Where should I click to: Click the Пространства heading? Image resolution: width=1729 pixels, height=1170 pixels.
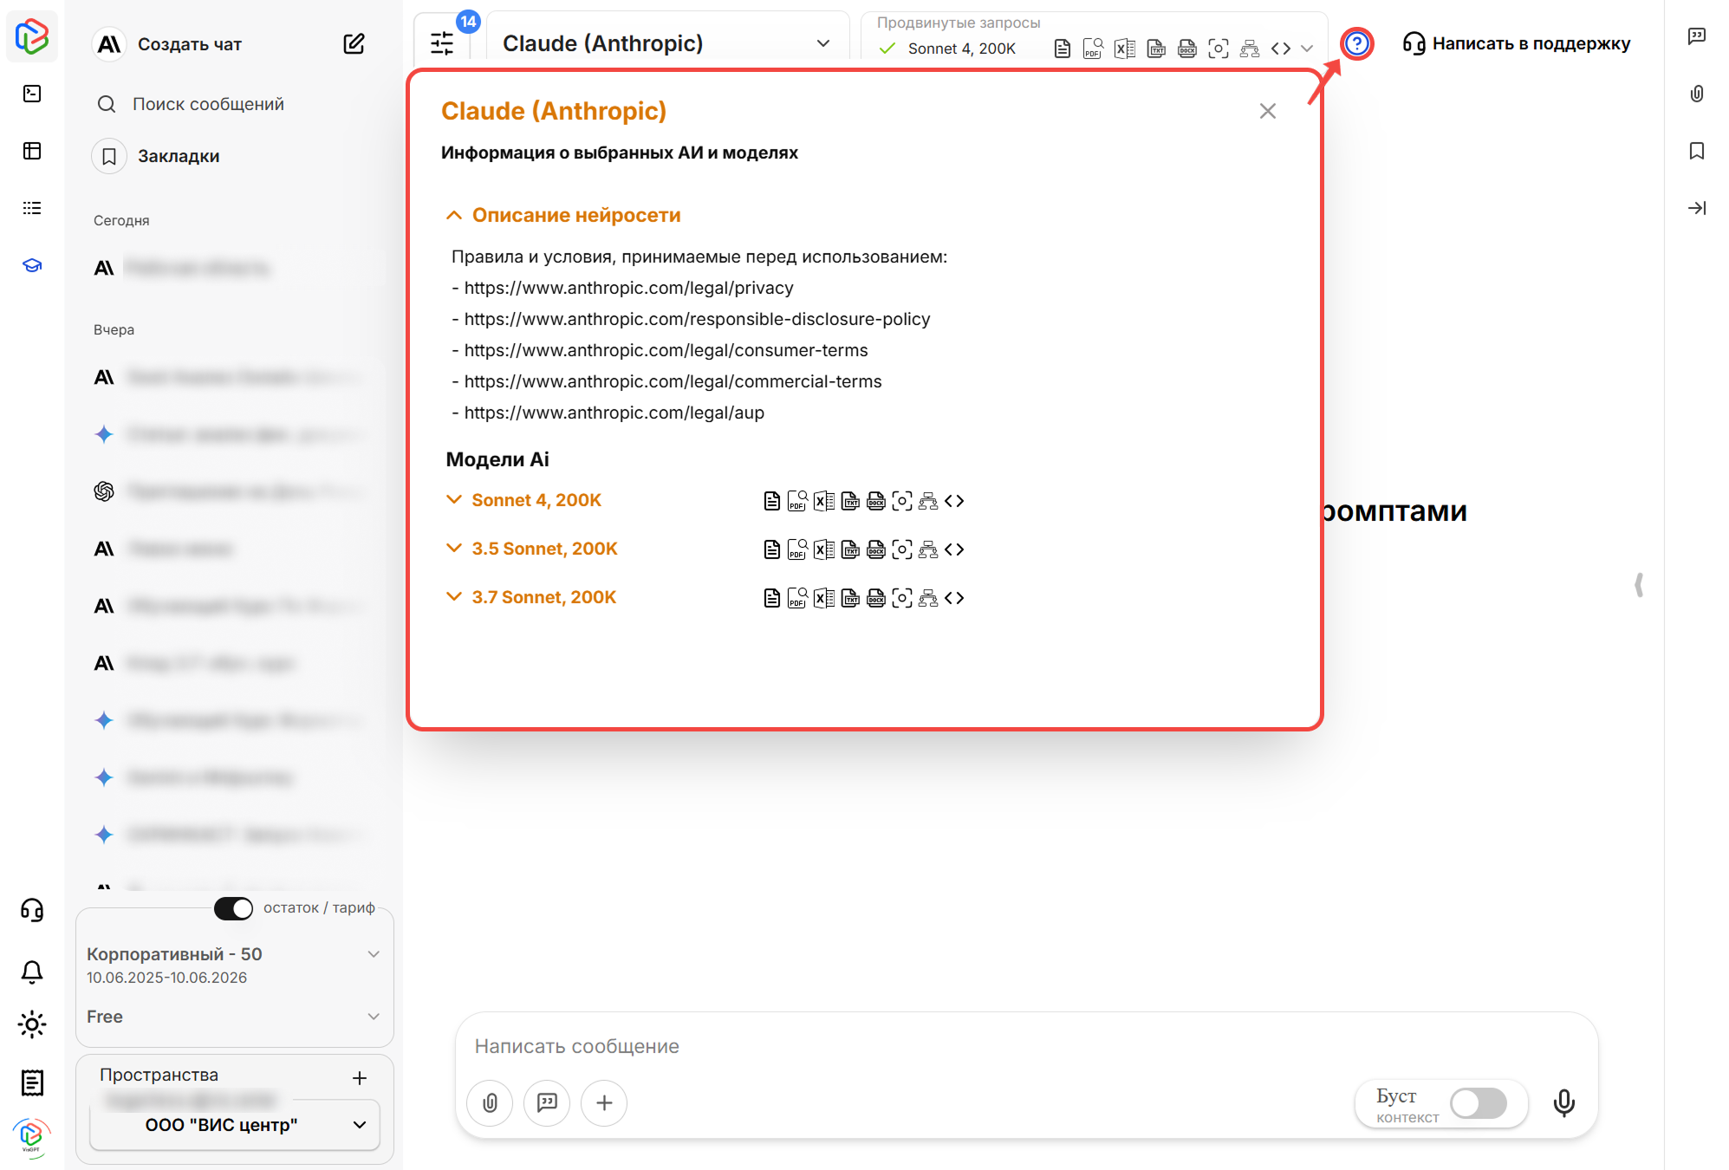pos(159,1075)
